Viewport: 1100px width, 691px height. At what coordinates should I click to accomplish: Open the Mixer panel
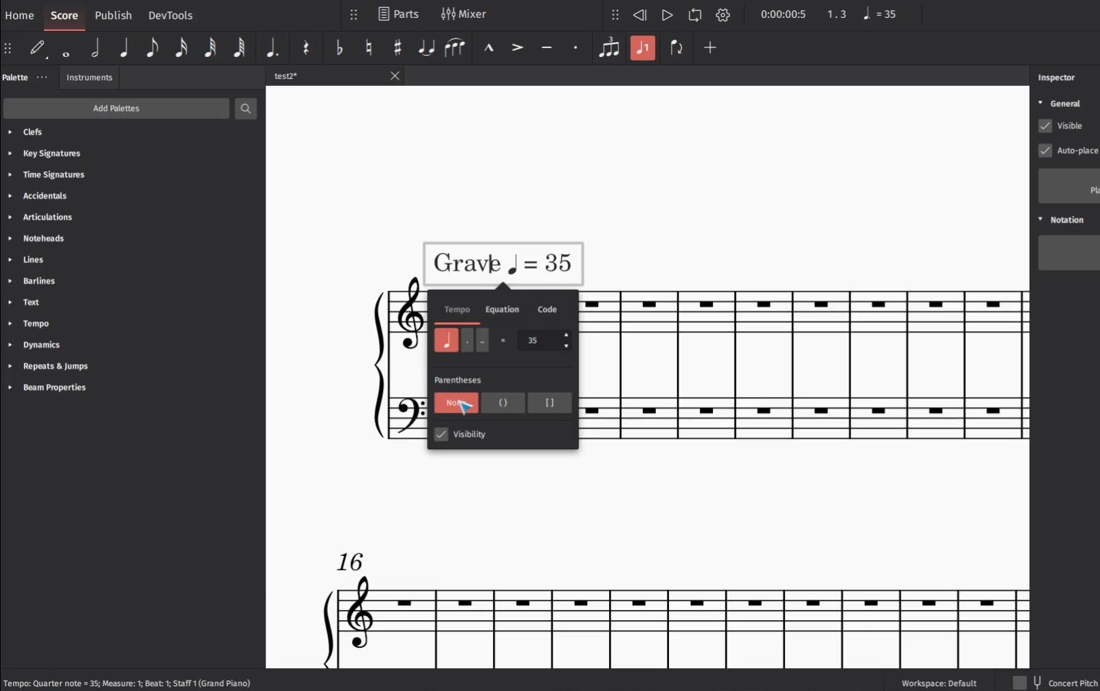click(463, 14)
